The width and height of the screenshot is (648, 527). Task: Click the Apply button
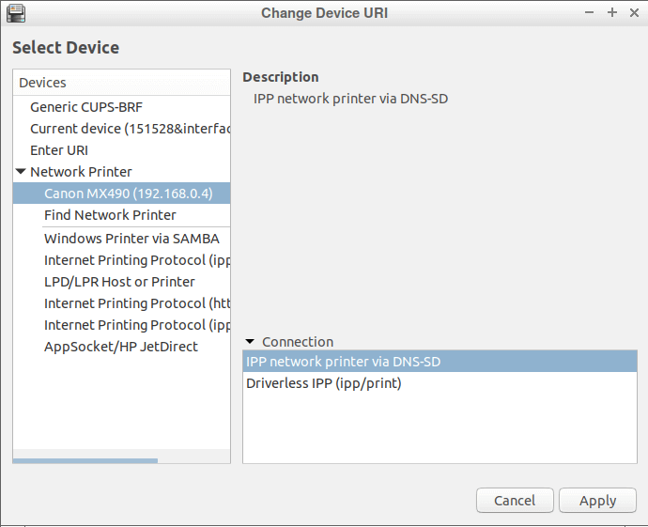(x=597, y=501)
